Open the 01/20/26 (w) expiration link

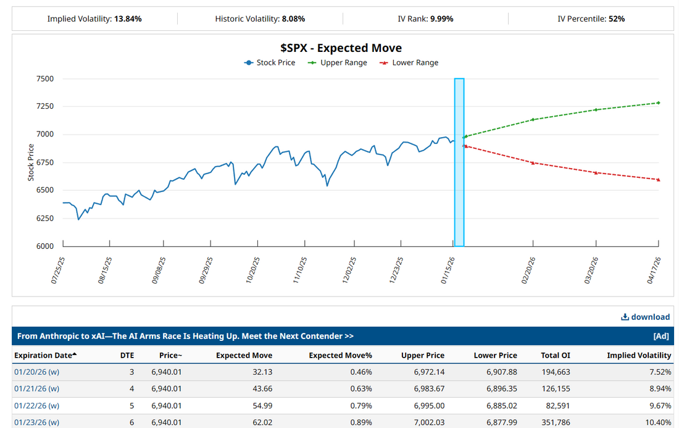click(x=36, y=372)
